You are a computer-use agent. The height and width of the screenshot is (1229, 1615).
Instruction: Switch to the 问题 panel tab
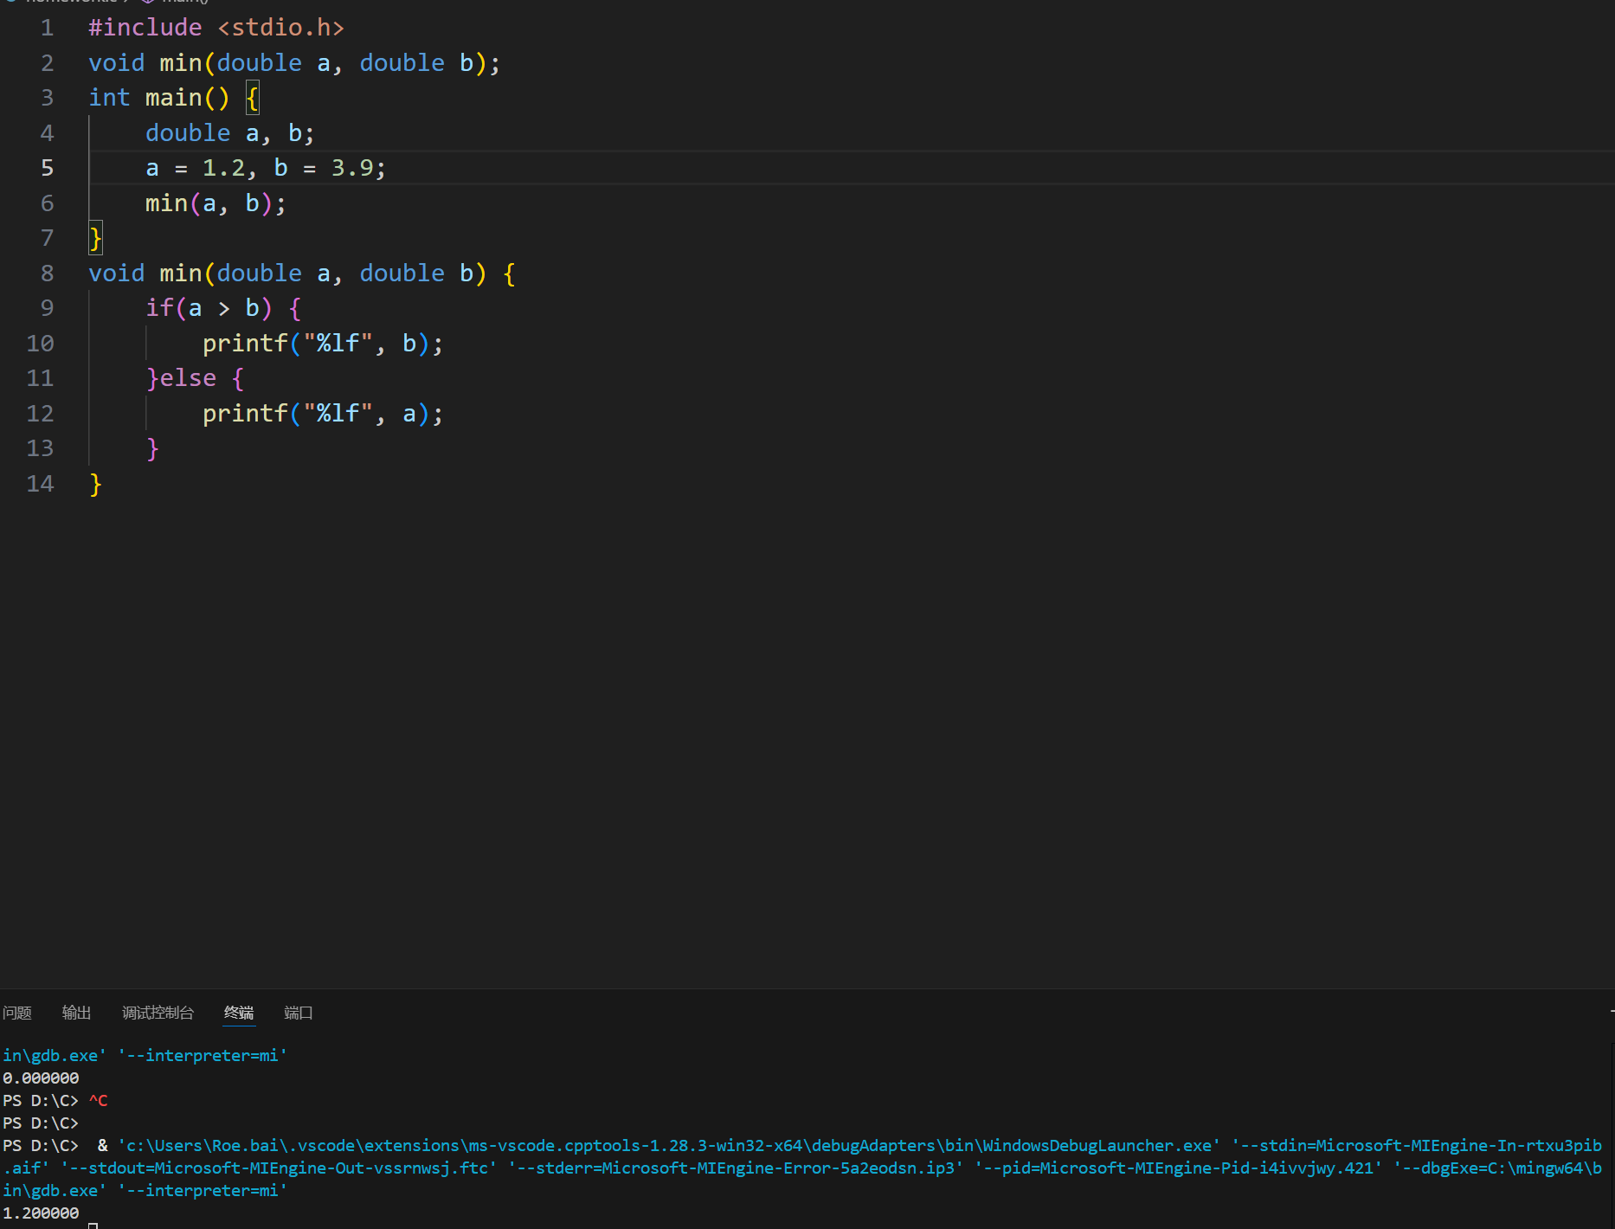(x=17, y=1013)
